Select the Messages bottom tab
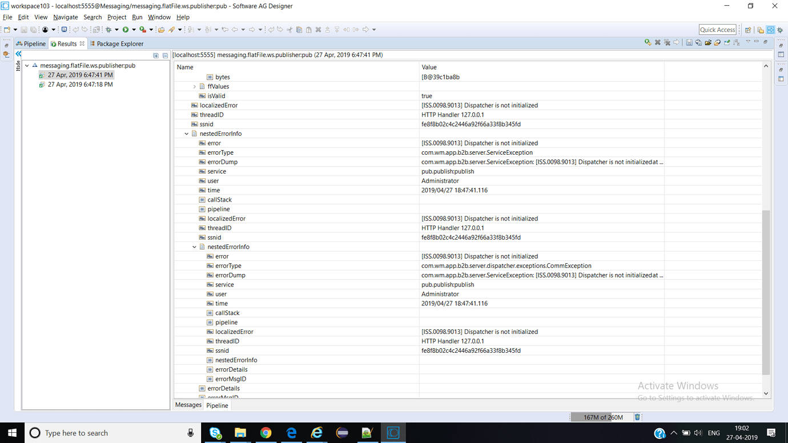The width and height of the screenshot is (788, 443). coord(188,405)
